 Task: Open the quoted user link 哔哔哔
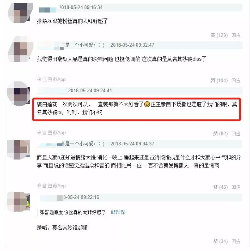(118, 212)
